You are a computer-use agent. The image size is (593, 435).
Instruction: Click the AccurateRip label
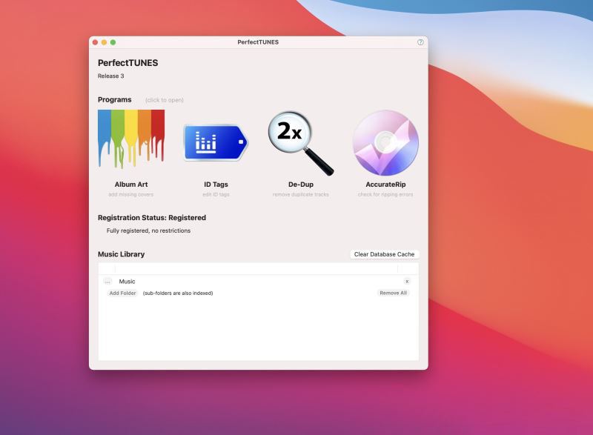click(x=385, y=185)
